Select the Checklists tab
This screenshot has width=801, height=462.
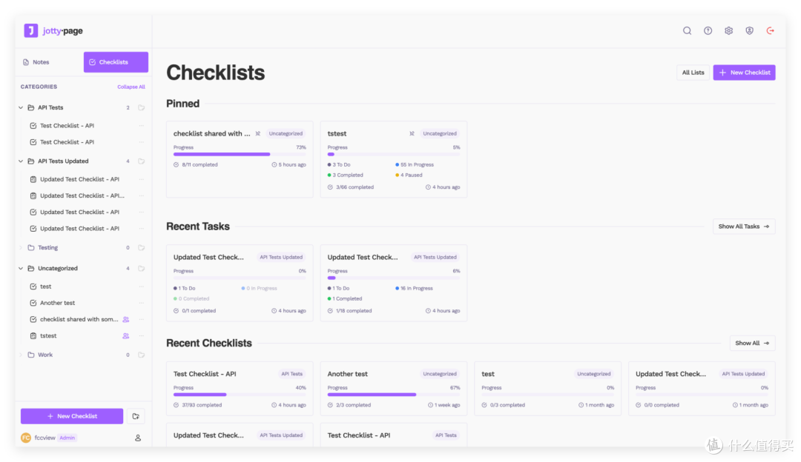116,62
